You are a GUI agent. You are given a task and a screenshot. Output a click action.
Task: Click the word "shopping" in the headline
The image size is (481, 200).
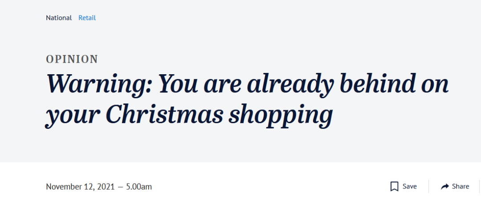click(x=281, y=117)
